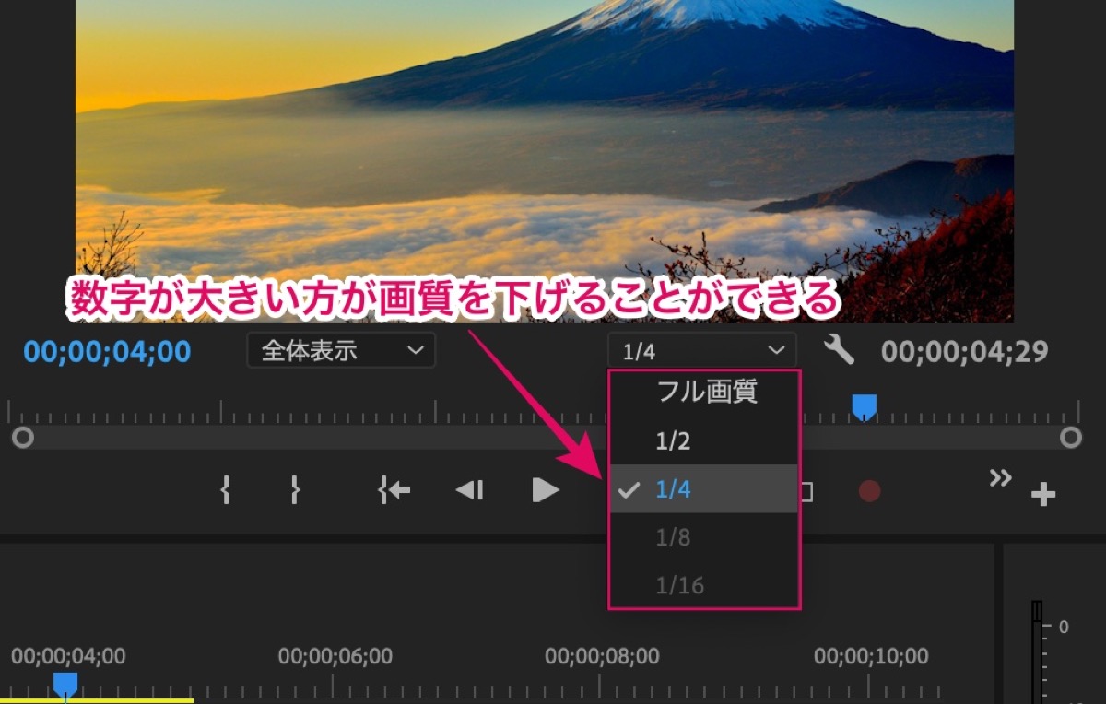This screenshot has width=1106, height=704.
Task: Open the transport overflow double-chevron menu
Action: (1000, 477)
